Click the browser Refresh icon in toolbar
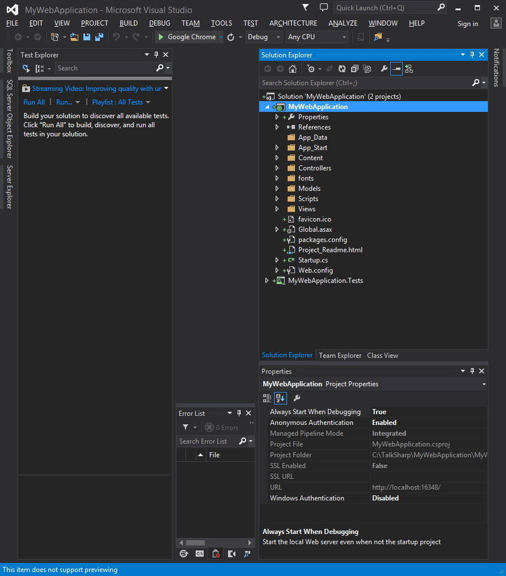 point(230,37)
